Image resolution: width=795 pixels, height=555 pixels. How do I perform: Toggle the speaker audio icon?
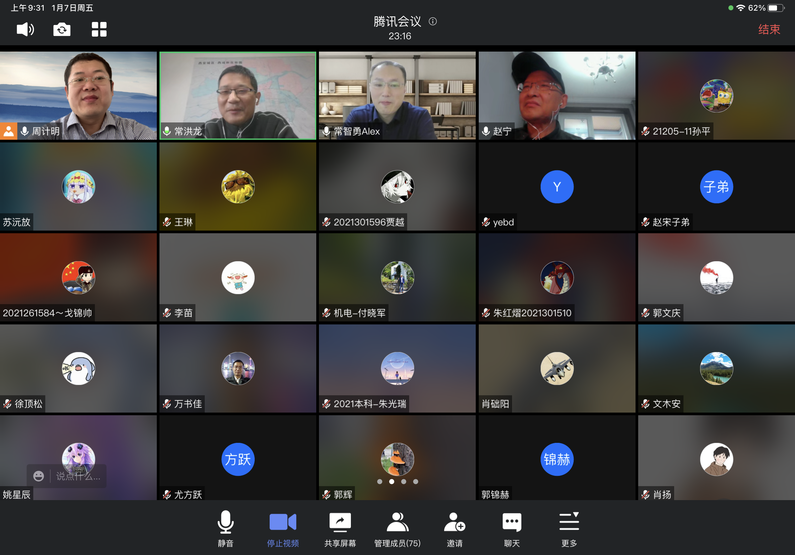[x=25, y=29]
